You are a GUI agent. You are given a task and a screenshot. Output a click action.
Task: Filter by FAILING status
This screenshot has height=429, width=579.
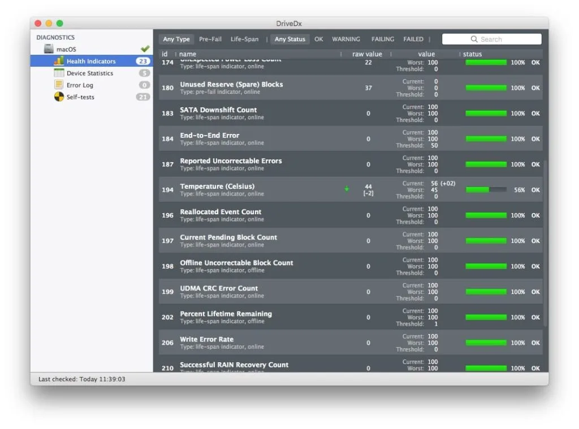(x=383, y=39)
